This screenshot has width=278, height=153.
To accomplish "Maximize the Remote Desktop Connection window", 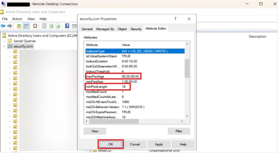I will (261, 4).
